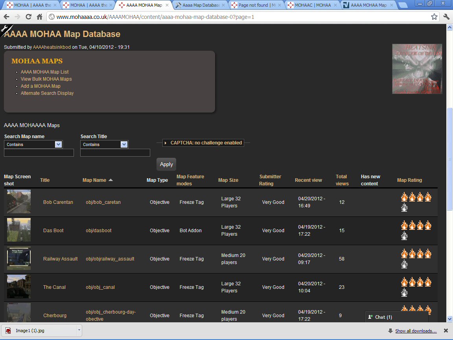Open The Canal map title
The height and width of the screenshot is (340, 453).
tap(54, 287)
